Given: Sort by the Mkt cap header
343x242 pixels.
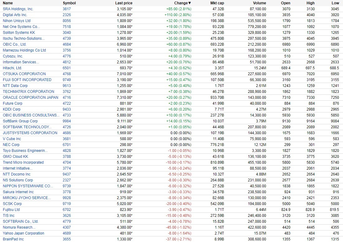Looking at the screenshot, I should 217,3.
